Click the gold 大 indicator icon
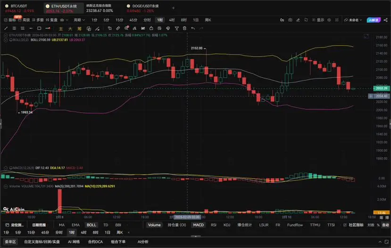This screenshot has width=391, height=248. coord(70,29)
